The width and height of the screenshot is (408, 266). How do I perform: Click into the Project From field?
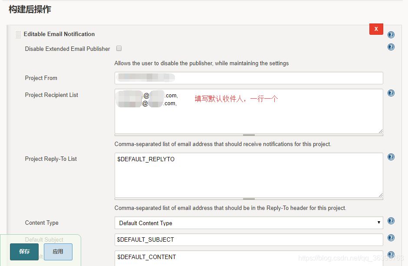tap(249, 78)
